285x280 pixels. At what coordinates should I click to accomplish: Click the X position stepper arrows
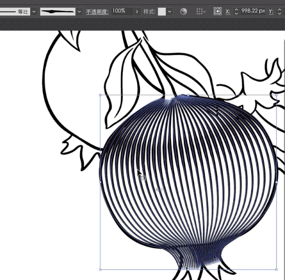point(236,11)
